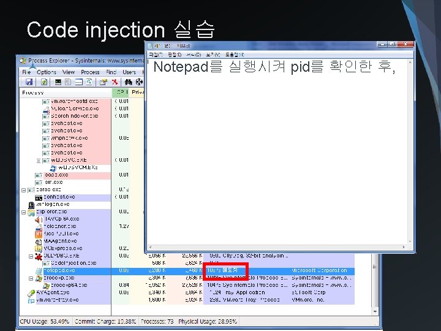Open Notepad's 파일(F) menu
441x331 pixels.
(156, 55)
